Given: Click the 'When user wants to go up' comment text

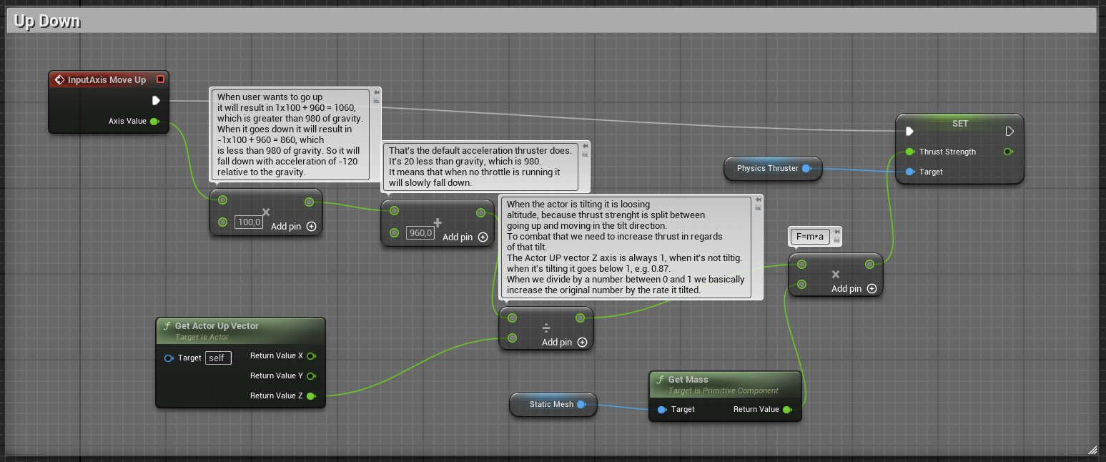Looking at the screenshot, I should (x=290, y=134).
